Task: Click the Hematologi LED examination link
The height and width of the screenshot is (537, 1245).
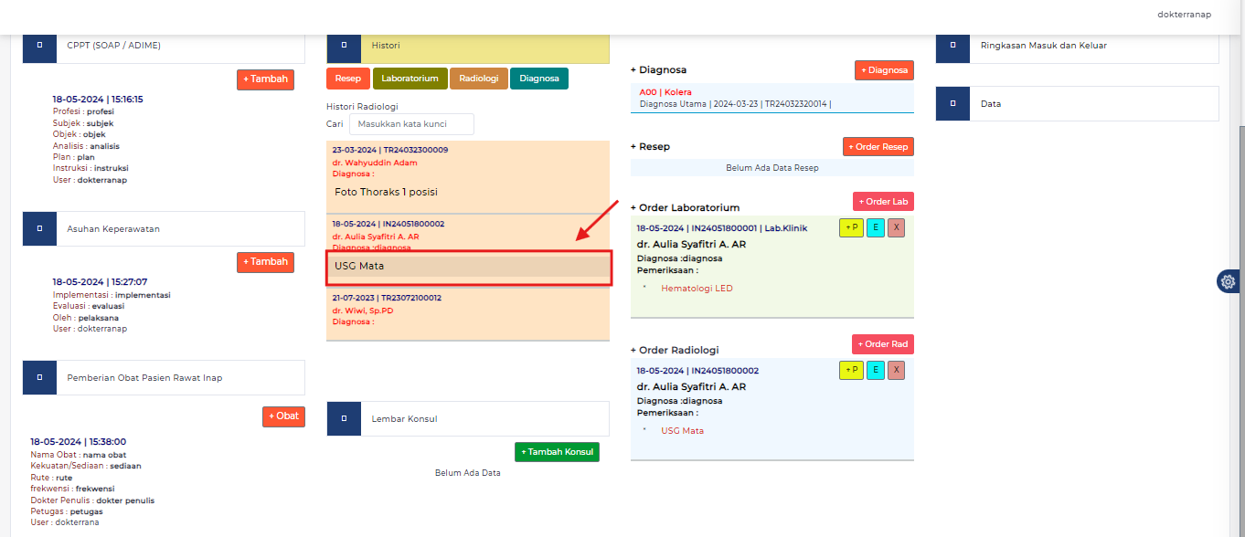Action: [697, 289]
